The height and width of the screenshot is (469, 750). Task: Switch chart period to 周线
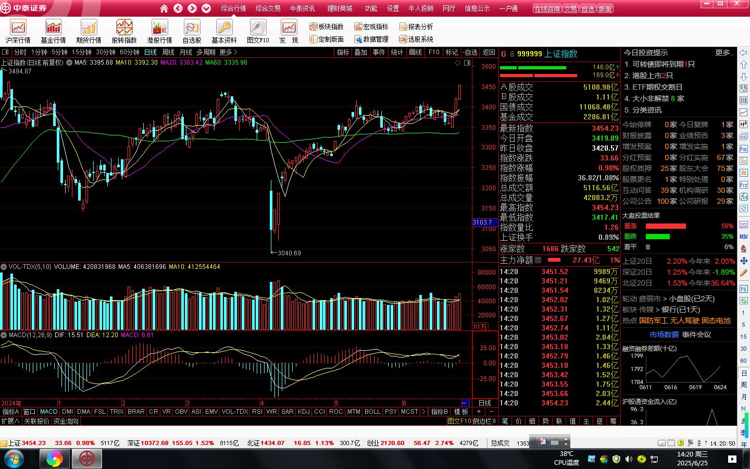point(168,52)
